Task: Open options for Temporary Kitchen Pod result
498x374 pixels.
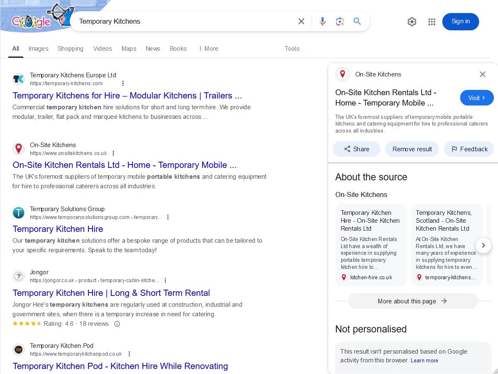Action: coord(129,354)
